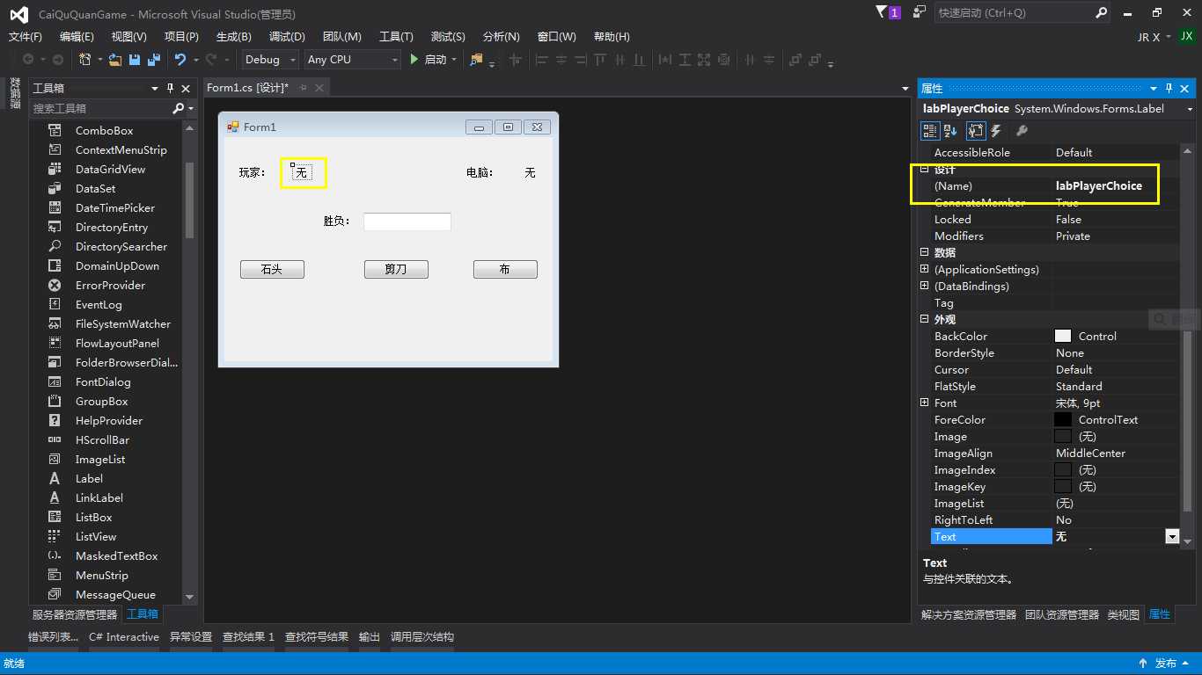The width and height of the screenshot is (1202, 675).
Task: Toggle auto-hide pin on Toolbox panel
Action: tap(171, 88)
